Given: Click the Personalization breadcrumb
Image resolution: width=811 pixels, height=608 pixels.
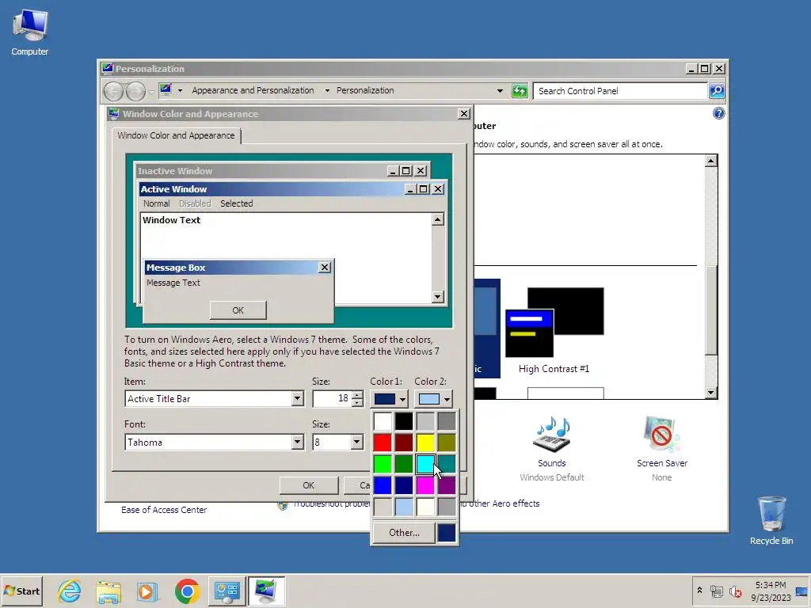Looking at the screenshot, I should click(x=365, y=90).
